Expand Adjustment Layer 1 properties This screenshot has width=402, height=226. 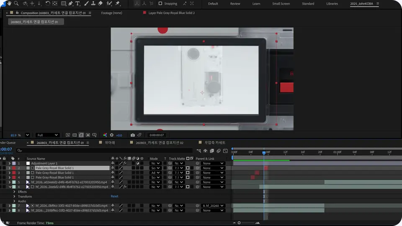10,163
